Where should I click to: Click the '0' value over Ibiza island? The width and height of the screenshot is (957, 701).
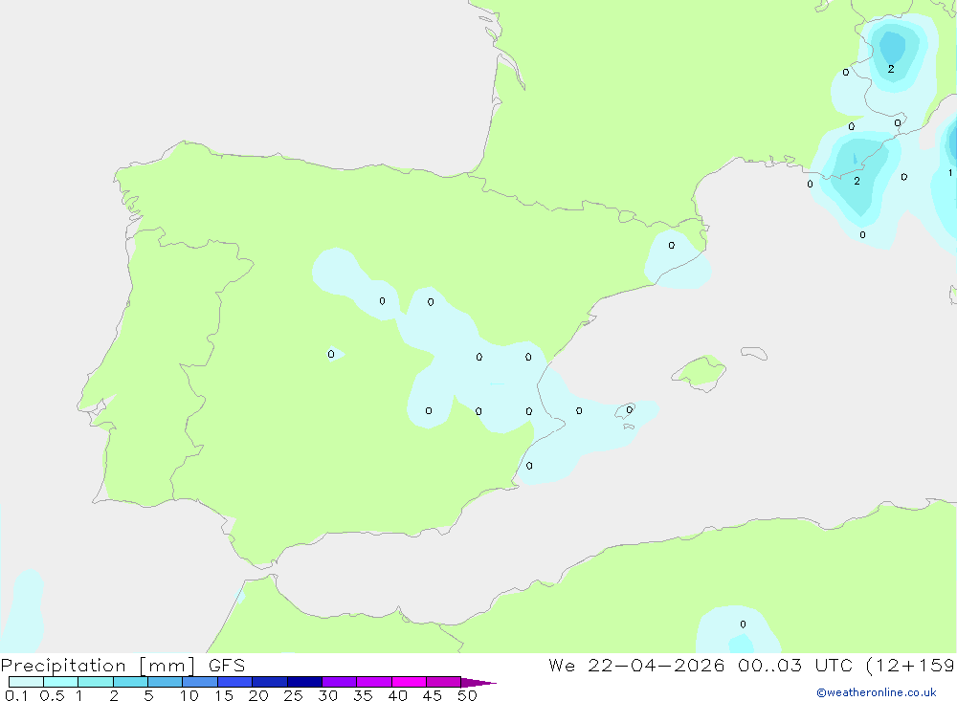(x=630, y=410)
